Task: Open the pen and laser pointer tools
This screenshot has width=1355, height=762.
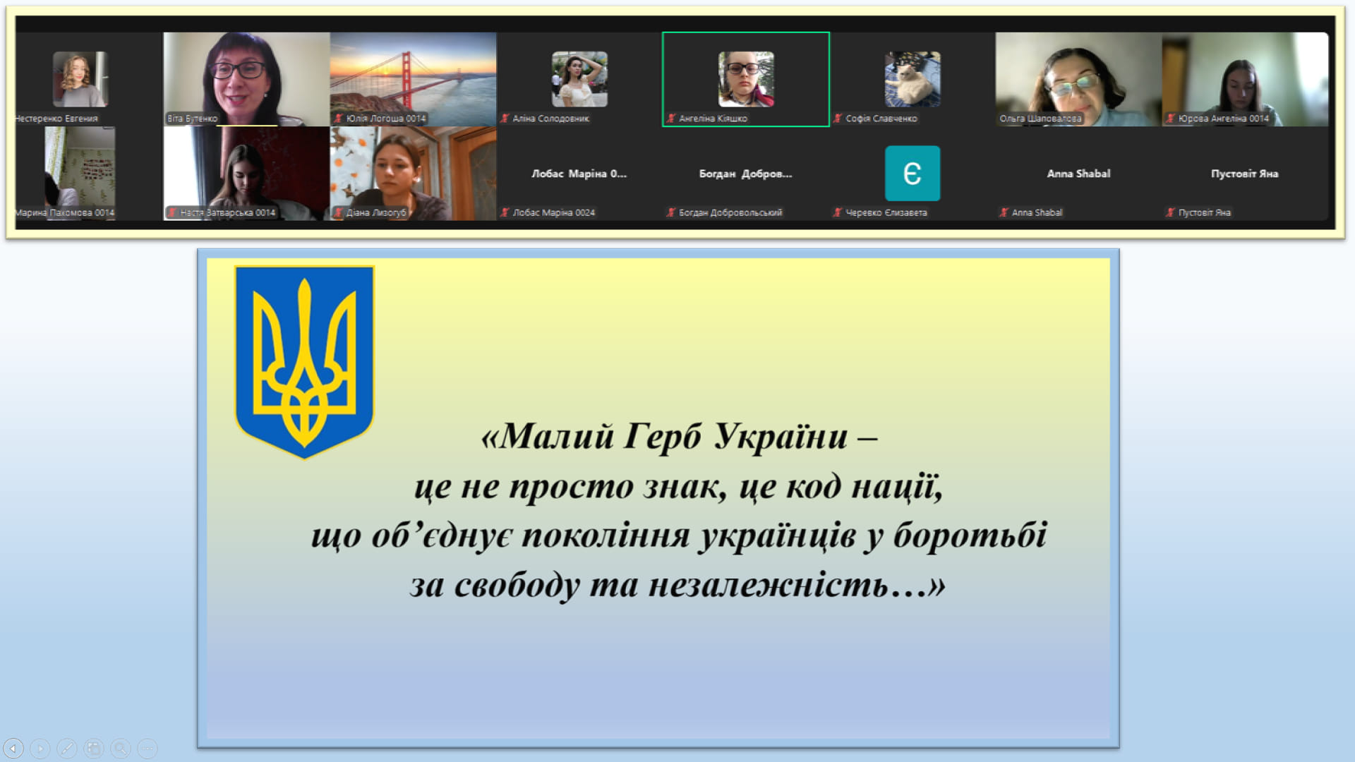Action: [67, 748]
